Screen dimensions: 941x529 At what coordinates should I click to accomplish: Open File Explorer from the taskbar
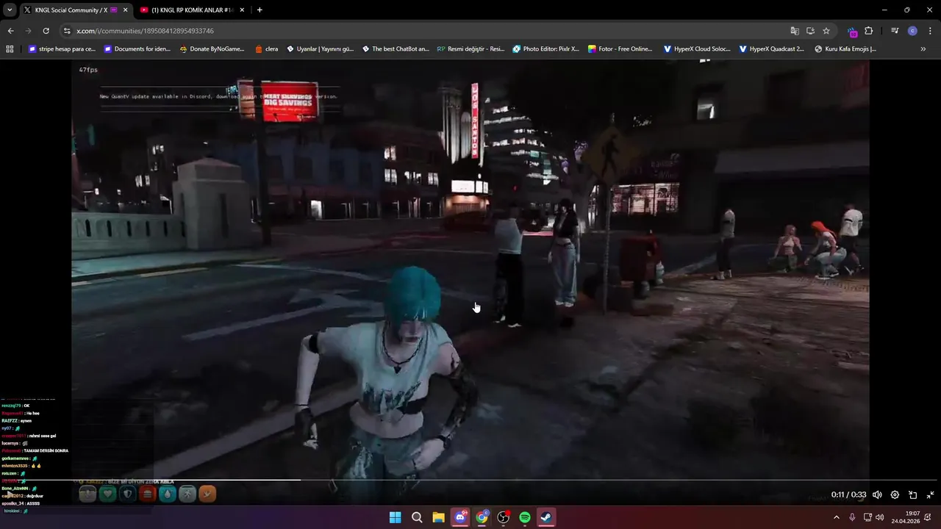438,517
